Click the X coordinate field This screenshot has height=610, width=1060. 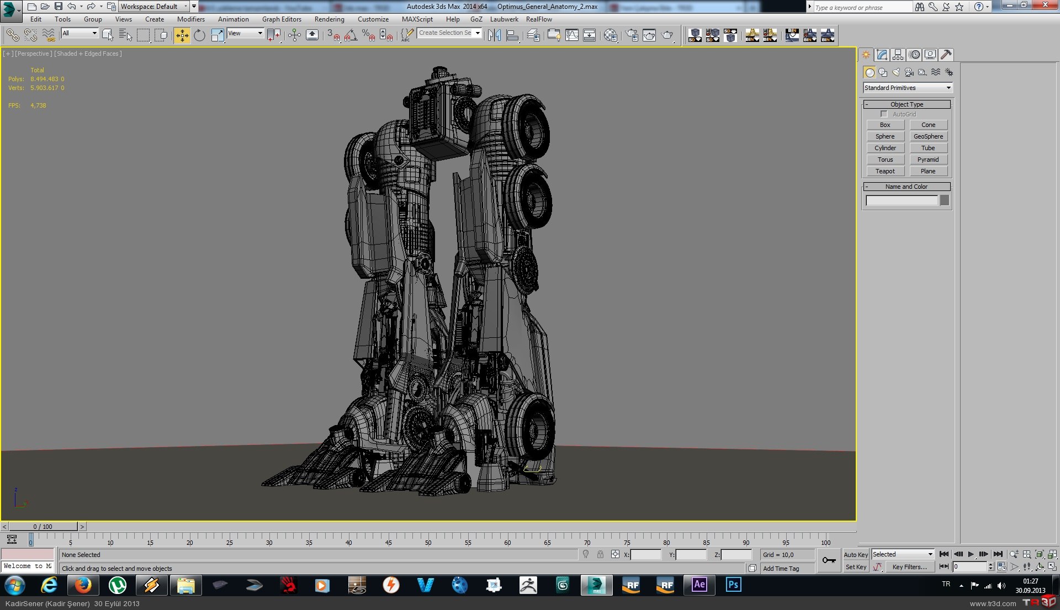tap(645, 555)
